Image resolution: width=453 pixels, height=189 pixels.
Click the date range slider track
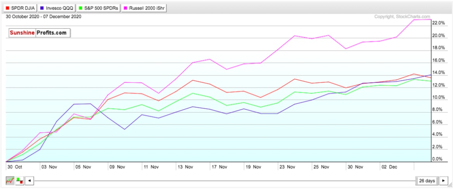(x=225, y=181)
